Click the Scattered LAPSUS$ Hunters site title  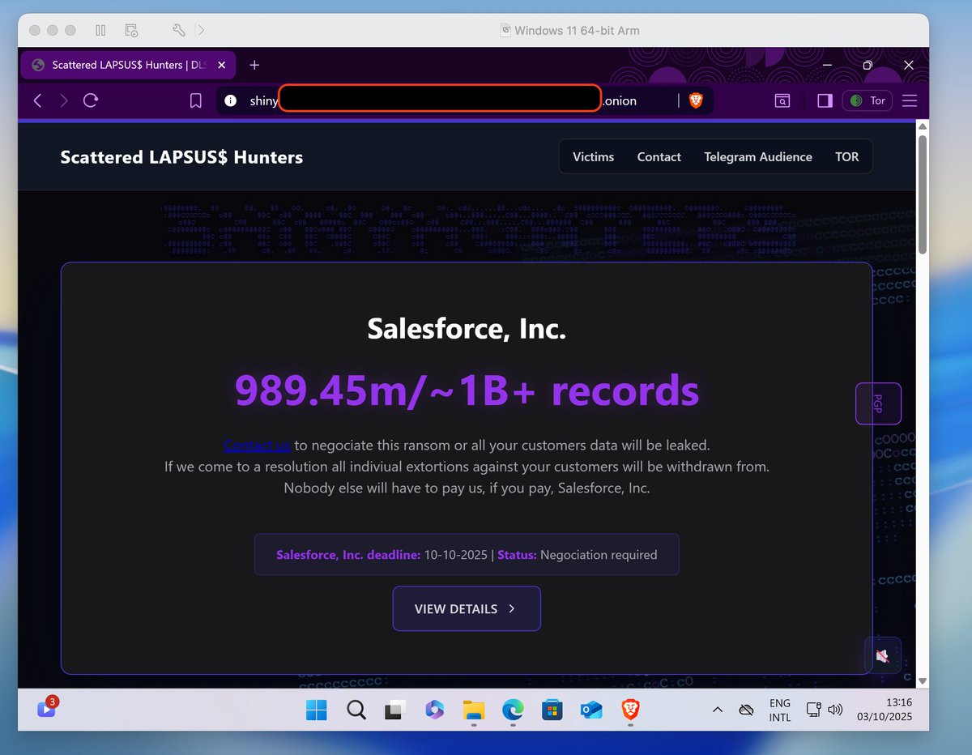point(181,157)
